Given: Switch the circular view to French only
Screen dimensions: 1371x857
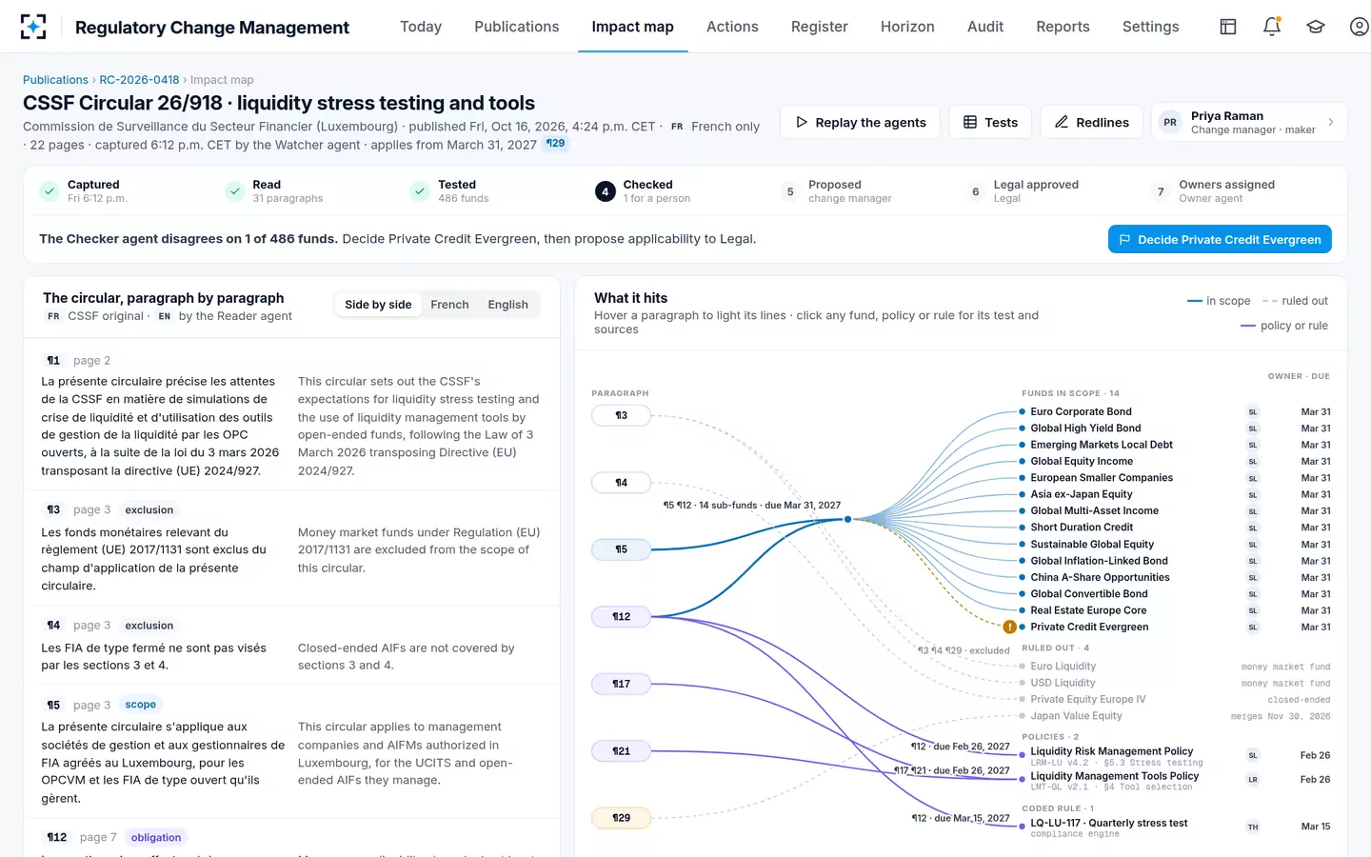Looking at the screenshot, I should tap(449, 305).
